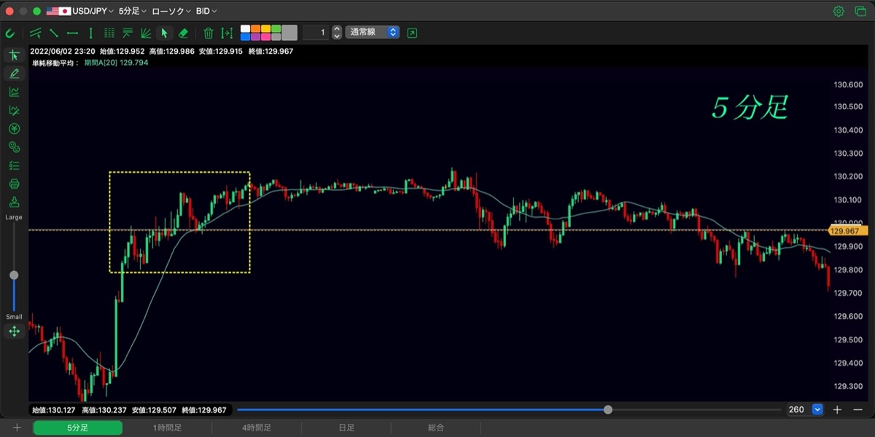Click the printer icon in sidebar
The width and height of the screenshot is (875, 437).
[14, 184]
